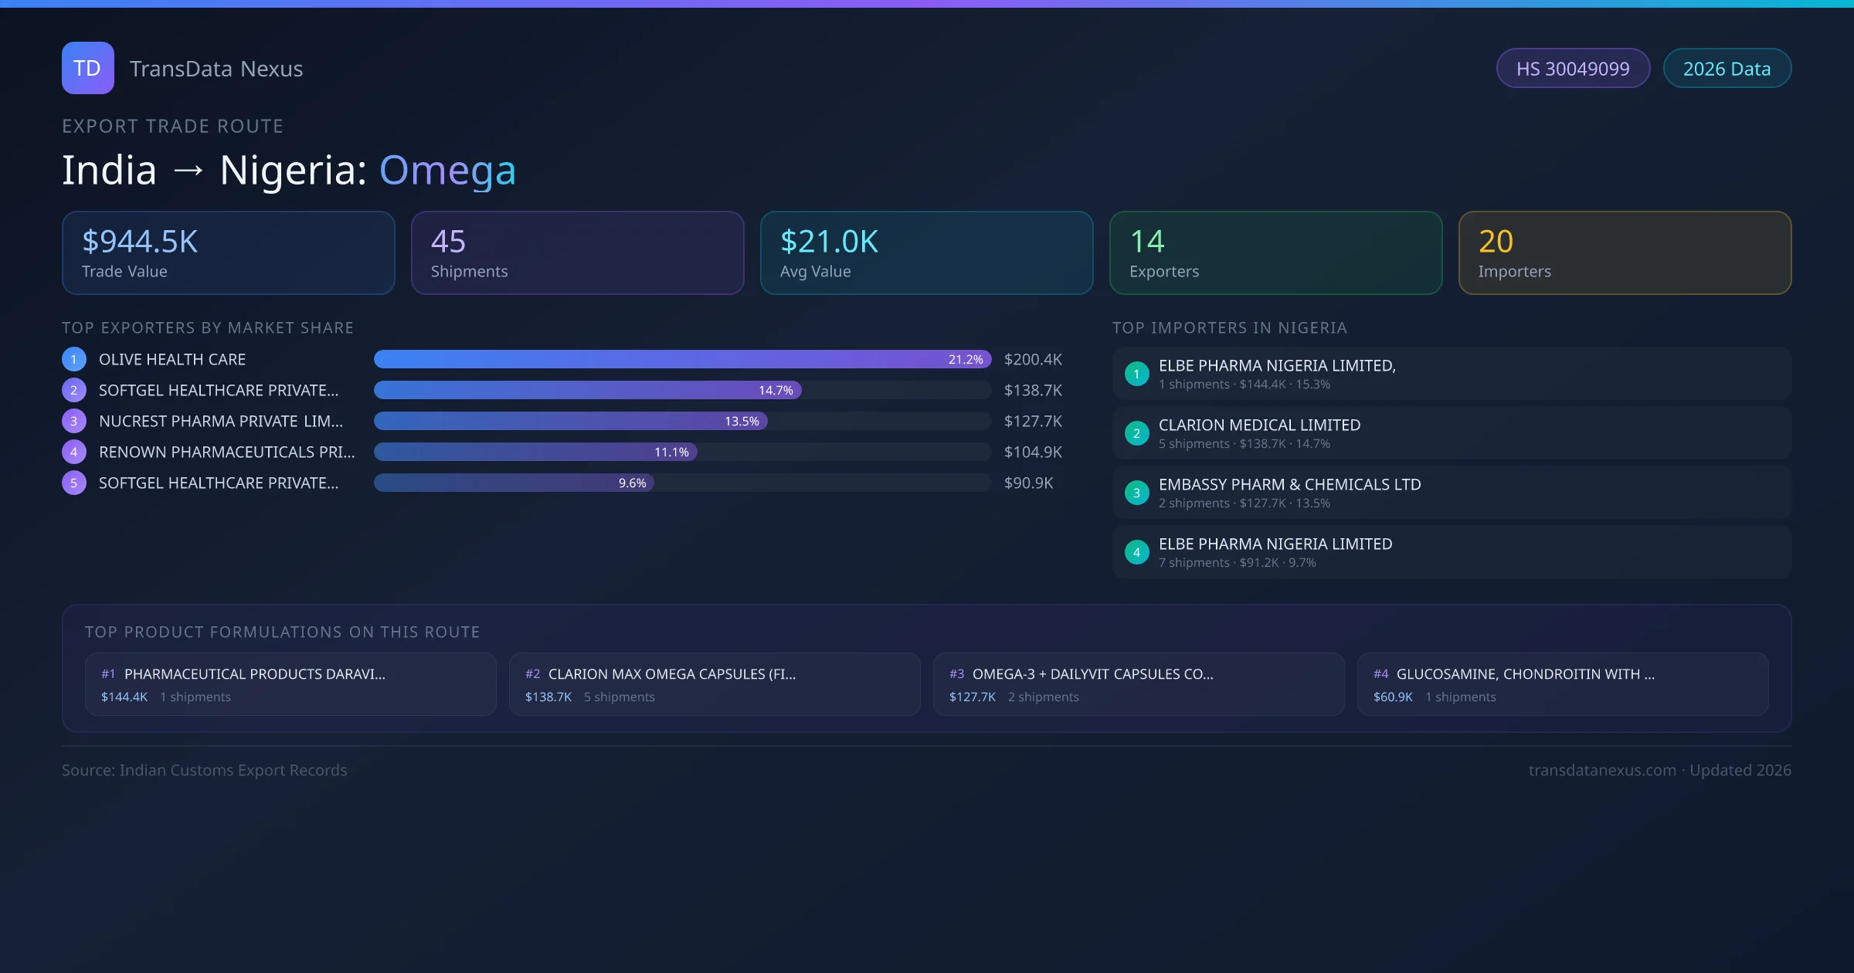Screen dimensions: 1854x973
Task: Click the 2026 Data pill tag
Action: [x=1727, y=69]
